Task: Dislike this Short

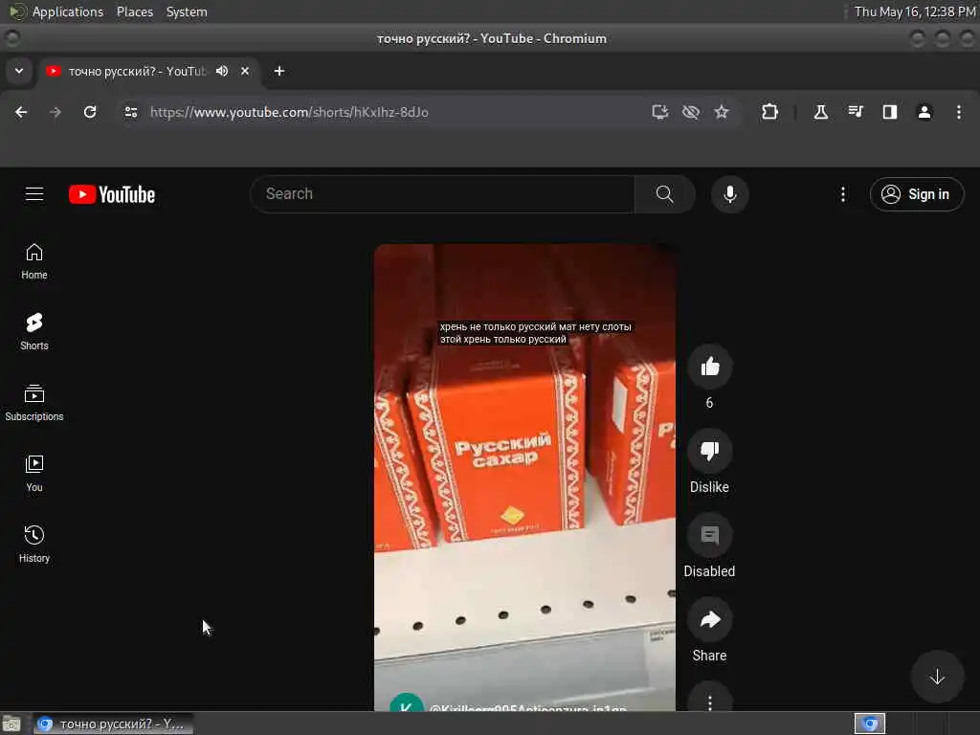Action: click(x=709, y=451)
